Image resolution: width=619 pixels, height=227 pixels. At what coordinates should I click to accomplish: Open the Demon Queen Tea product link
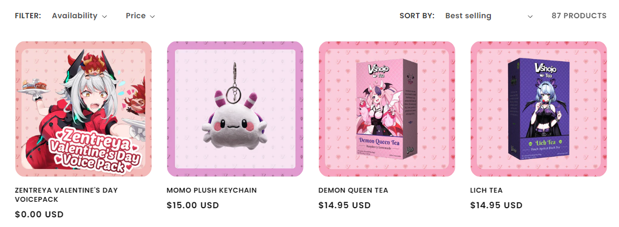pos(353,191)
